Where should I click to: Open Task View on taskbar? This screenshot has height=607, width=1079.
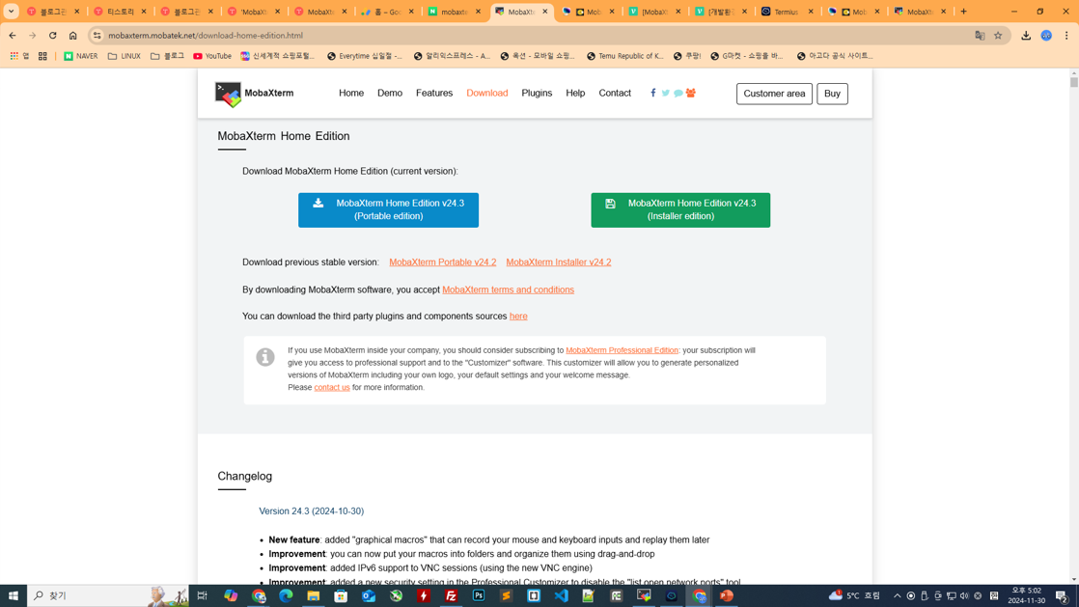[x=203, y=596]
